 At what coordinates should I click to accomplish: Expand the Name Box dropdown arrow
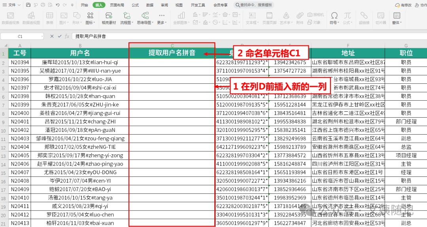click(42, 36)
